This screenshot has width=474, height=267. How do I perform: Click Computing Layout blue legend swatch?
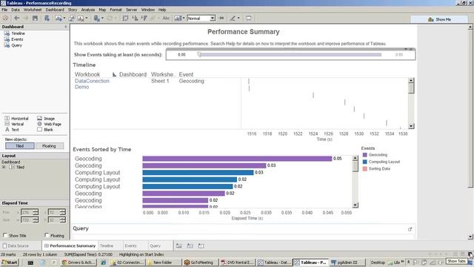(x=364, y=162)
